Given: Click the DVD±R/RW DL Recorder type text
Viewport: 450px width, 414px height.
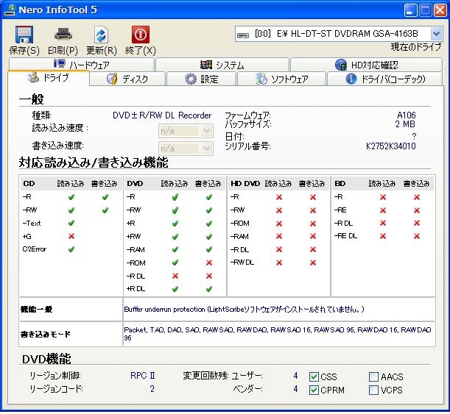Looking at the screenshot, I should tap(162, 115).
